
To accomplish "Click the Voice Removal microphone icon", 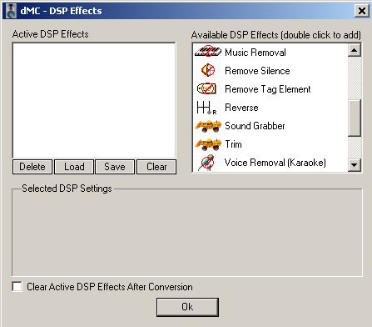I will (x=207, y=163).
